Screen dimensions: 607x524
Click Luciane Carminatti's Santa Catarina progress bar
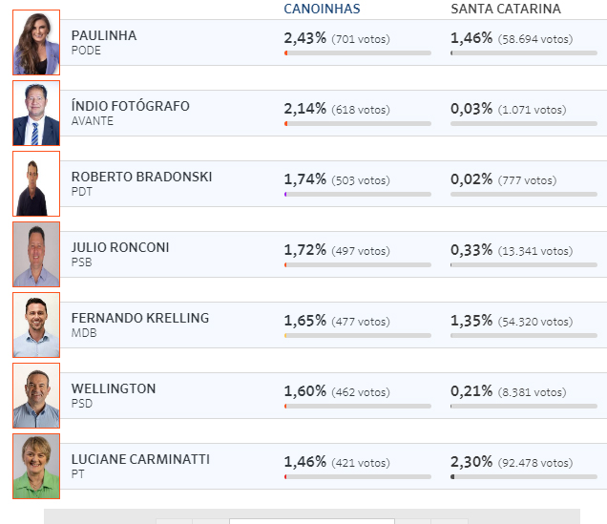pyautogui.click(x=524, y=477)
